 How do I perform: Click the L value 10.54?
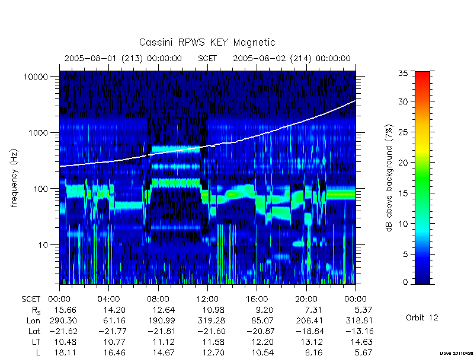pyautogui.click(x=262, y=352)
